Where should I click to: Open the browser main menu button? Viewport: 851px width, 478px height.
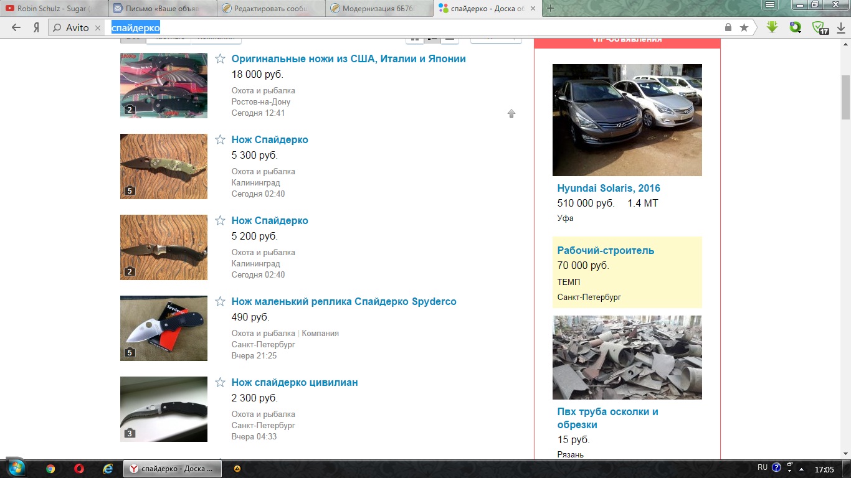(771, 4)
